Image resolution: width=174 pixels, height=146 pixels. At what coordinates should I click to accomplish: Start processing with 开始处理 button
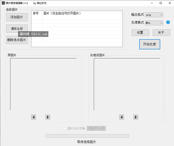150,44
